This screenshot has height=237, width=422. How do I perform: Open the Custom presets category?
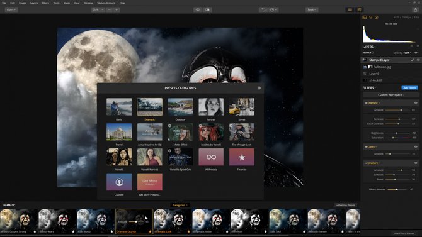pos(119,182)
